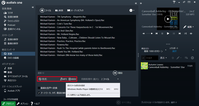199x106 pixels.
Task: Skip to the next track
Action: [x=180, y=34]
